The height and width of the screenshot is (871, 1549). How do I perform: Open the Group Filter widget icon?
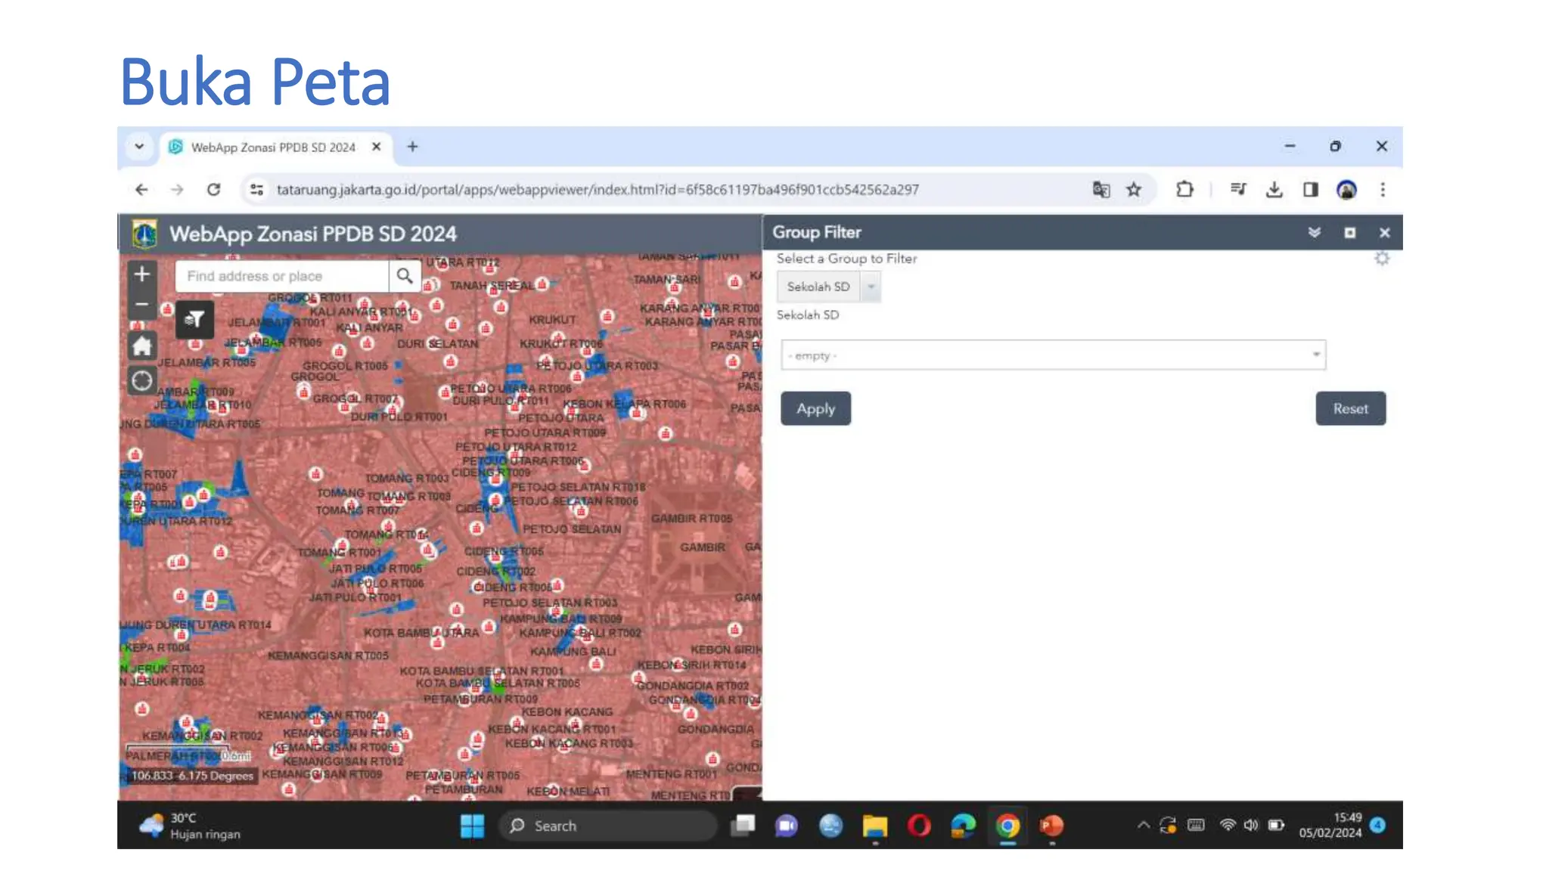(195, 319)
